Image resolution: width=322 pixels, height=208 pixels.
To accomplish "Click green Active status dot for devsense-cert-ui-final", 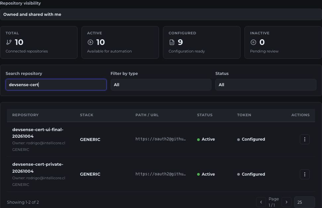I will click(x=198, y=140).
